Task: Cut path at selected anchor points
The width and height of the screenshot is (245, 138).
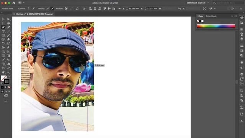Action: pyautogui.click(x=77, y=8)
